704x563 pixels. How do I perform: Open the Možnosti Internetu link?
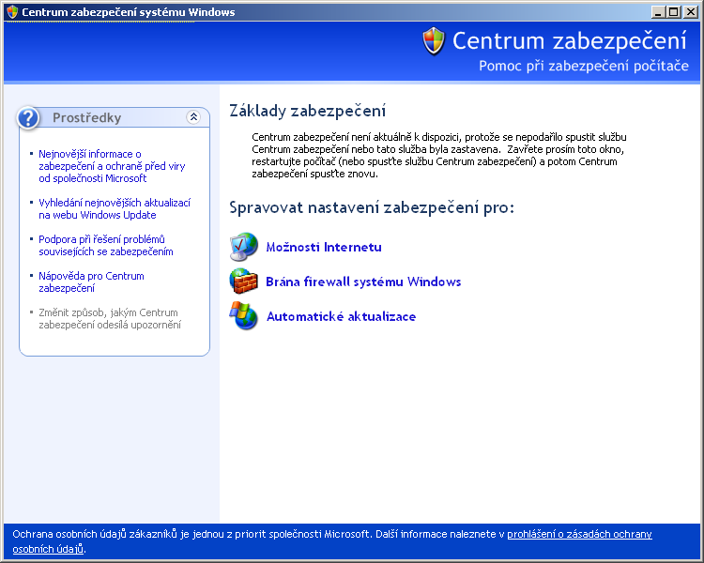pos(324,248)
